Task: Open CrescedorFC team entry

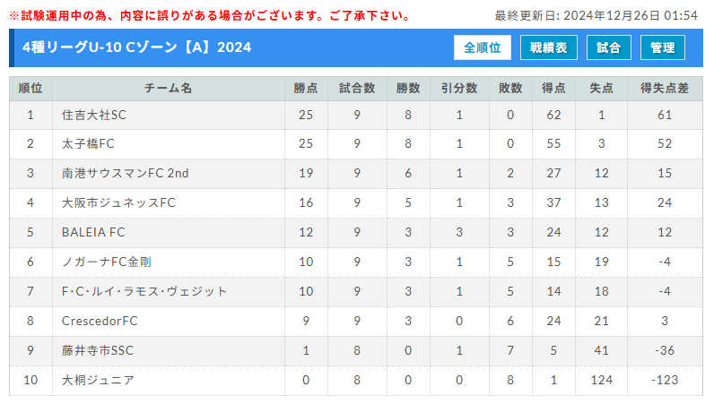Action: 100,322
